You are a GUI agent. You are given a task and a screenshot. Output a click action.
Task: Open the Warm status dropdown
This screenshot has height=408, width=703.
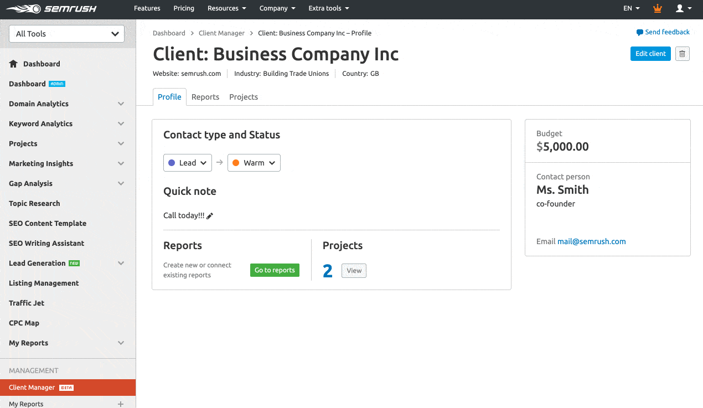click(254, 163)
